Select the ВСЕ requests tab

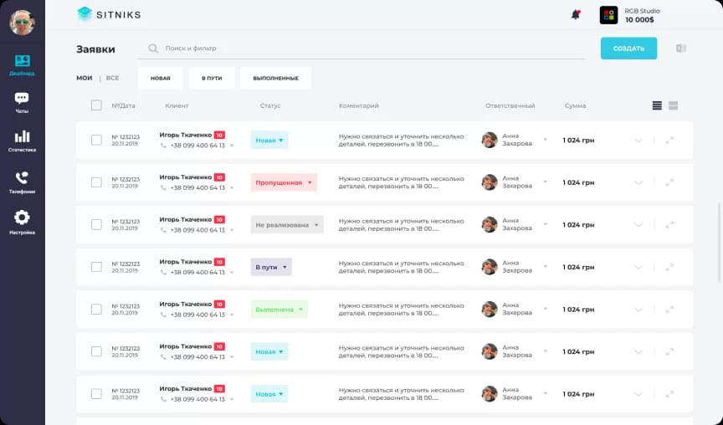click(112, 78)
